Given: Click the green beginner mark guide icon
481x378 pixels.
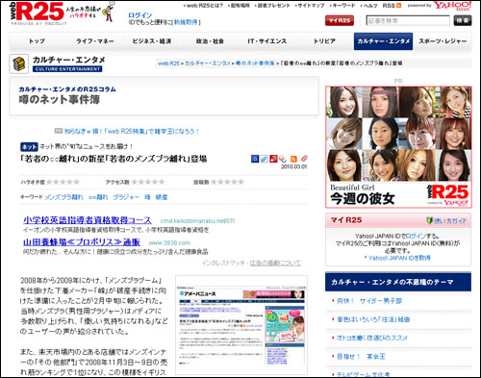Looking at the screenshot, I should click(x=430, y=220).
